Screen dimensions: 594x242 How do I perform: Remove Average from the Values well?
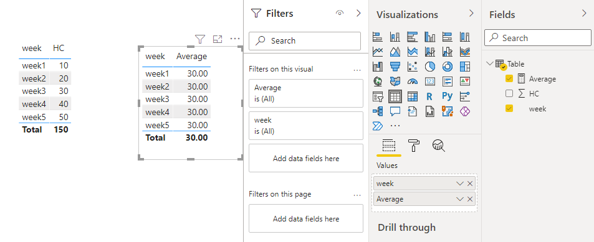point(470,199)
